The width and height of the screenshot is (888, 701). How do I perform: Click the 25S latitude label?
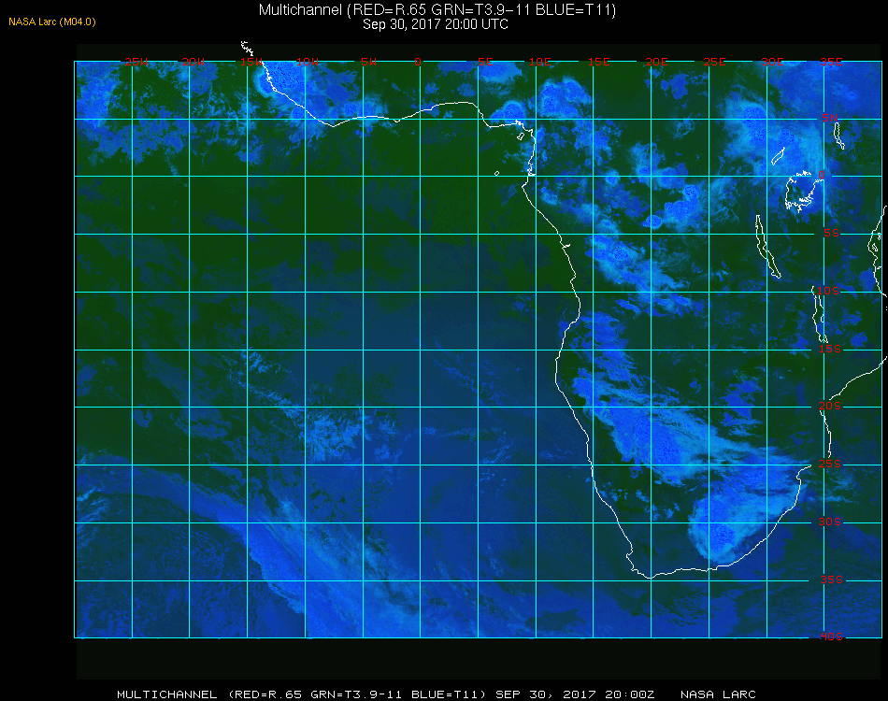[830, 464]
